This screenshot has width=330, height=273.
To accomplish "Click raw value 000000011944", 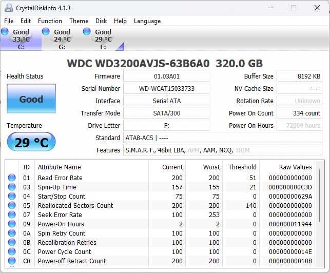I will (290, 224).
